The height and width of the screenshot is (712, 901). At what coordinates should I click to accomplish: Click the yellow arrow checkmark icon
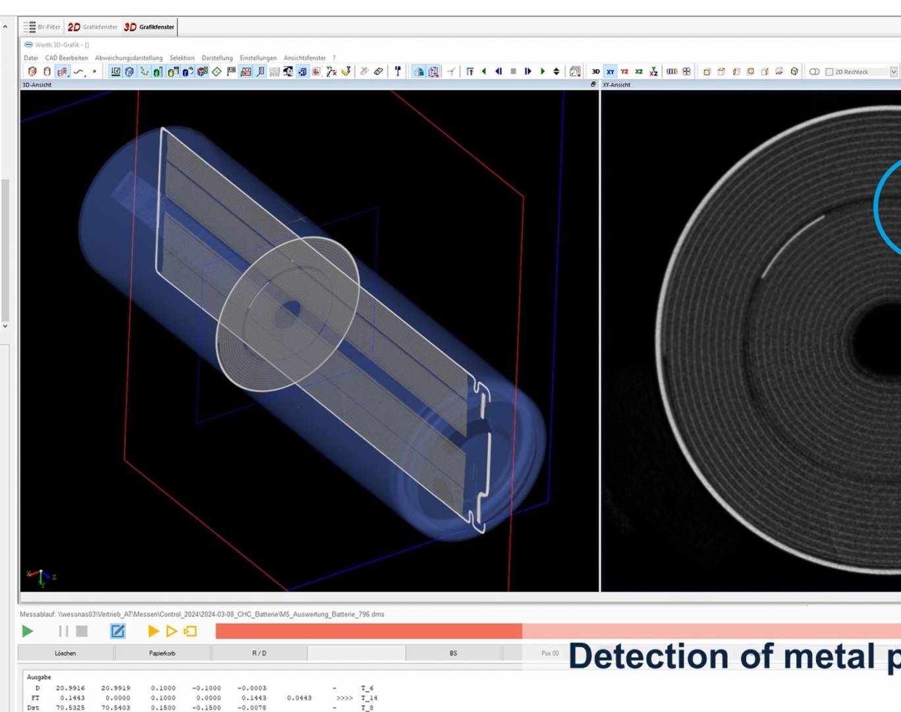point(346,71)
